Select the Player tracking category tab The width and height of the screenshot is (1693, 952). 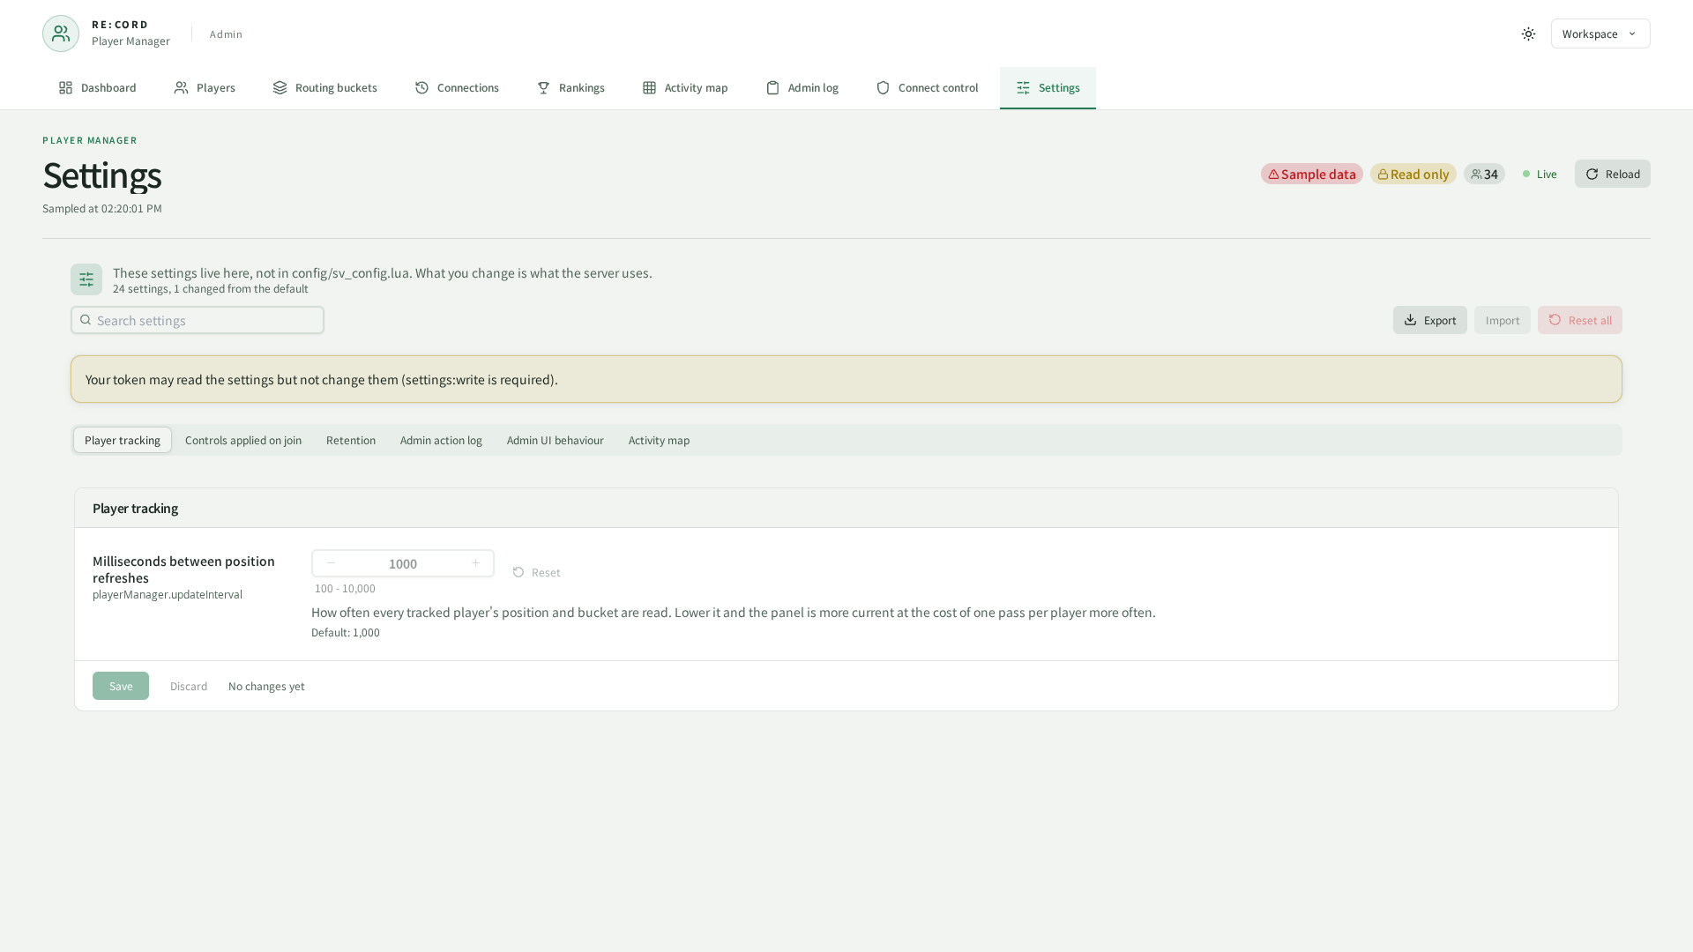tap(123, 440)
